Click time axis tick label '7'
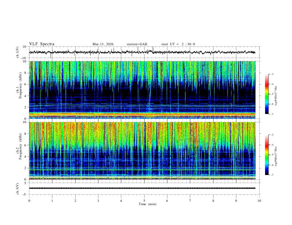292x225 pixels. (190, 201)
